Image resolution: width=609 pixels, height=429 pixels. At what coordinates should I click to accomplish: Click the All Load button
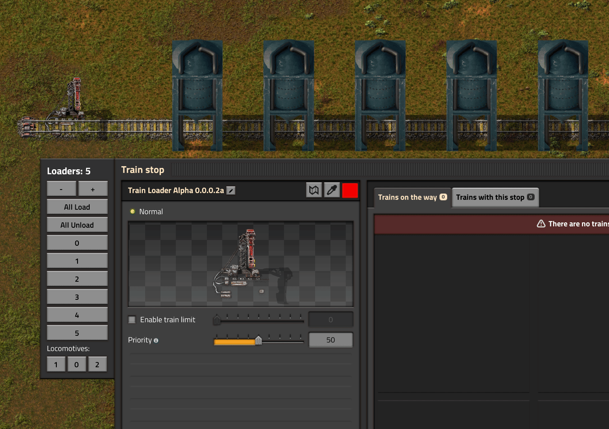click(x=77, y=207)
